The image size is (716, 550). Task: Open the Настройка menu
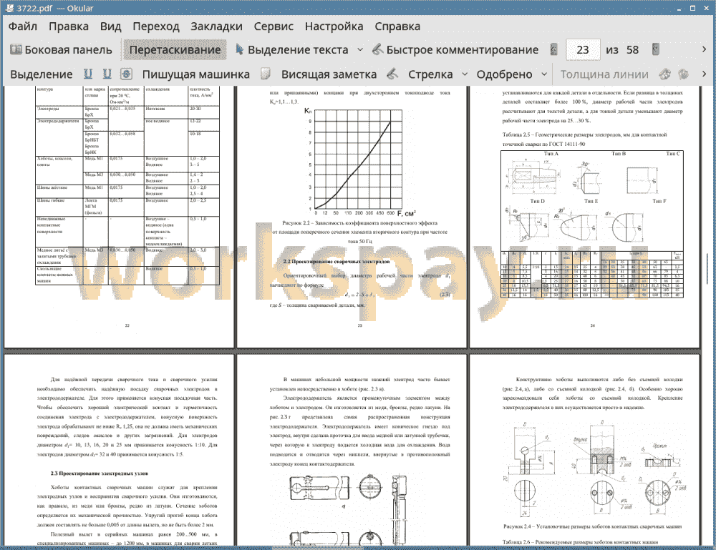(334, 26)
